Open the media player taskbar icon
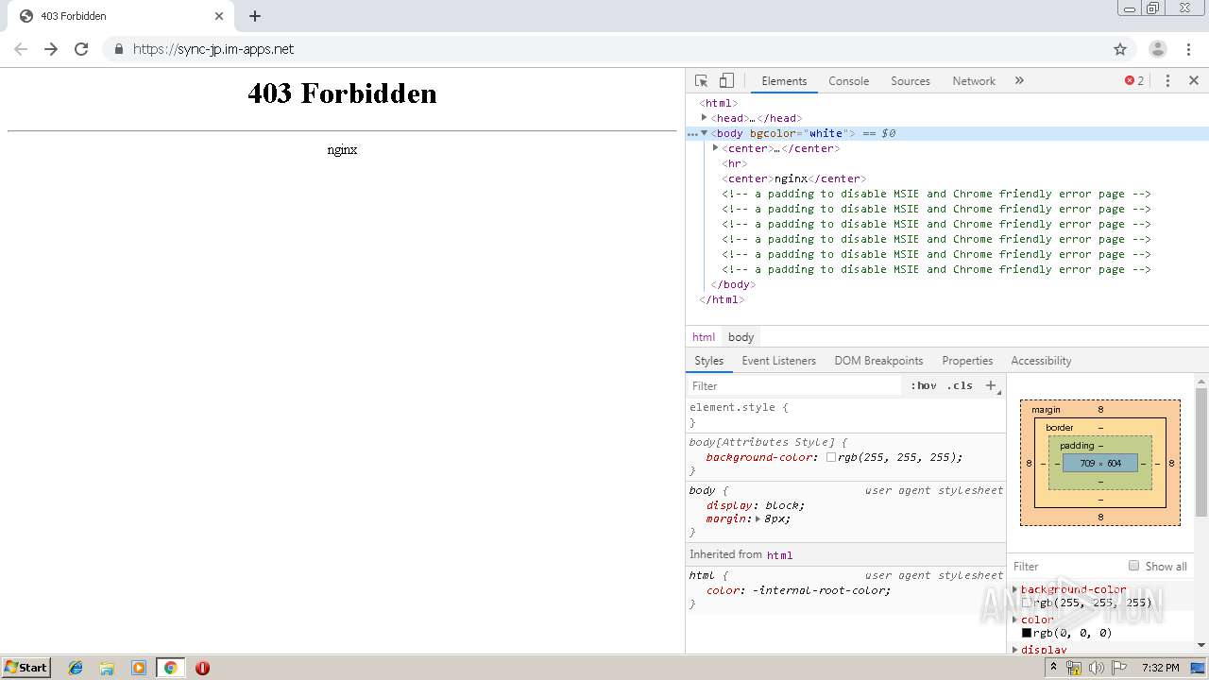The width and height of the screenshot is (1209, 680). (139, 668)
